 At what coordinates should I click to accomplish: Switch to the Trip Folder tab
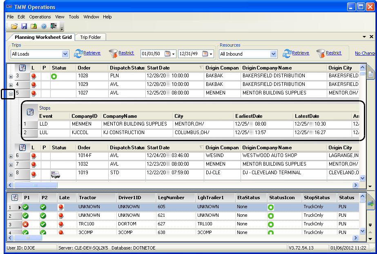tap(90, 37)
